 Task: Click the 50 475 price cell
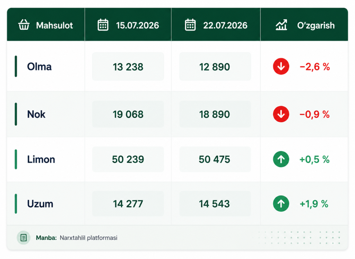[215, 159]
